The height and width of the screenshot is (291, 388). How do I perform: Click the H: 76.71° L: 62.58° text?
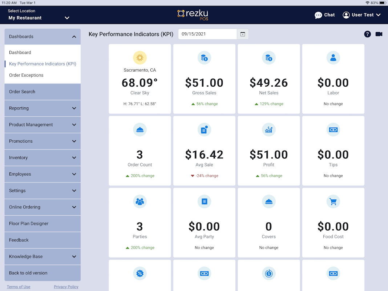tap(140, 104)
